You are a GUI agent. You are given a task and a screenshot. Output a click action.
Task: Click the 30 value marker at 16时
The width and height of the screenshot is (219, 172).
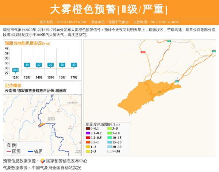click(62, 65)
